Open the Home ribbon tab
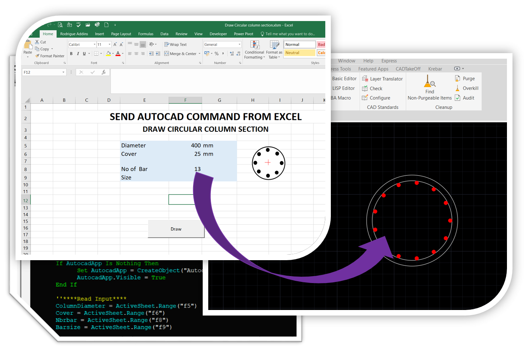Screen dimensions: 528x348 tap(48, 34)
